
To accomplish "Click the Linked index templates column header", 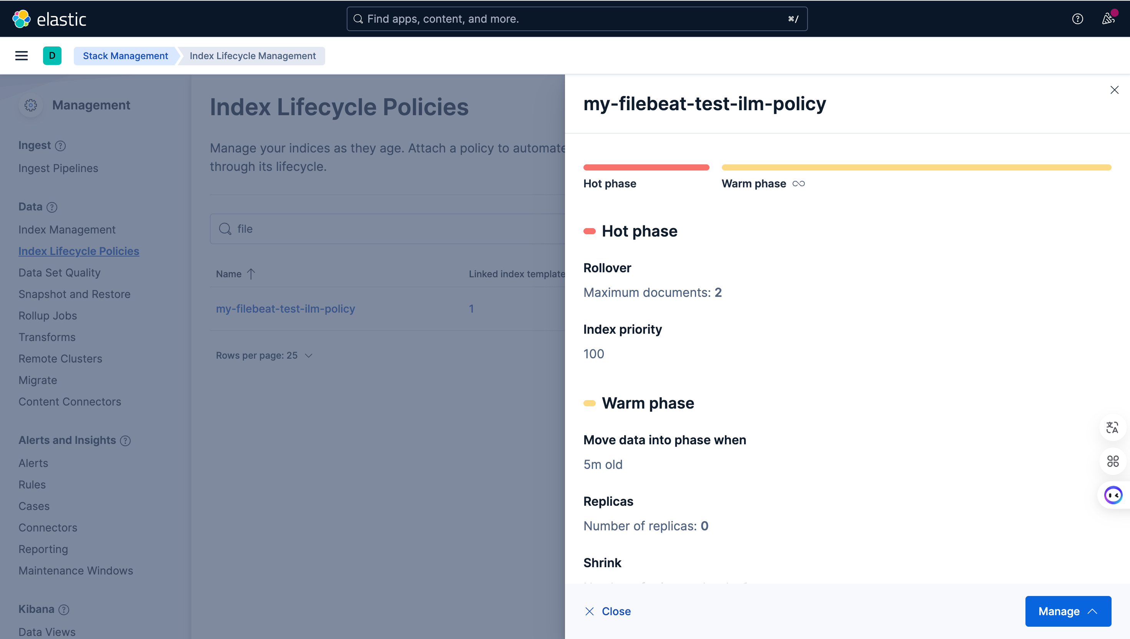I will [x=517, y=274].
